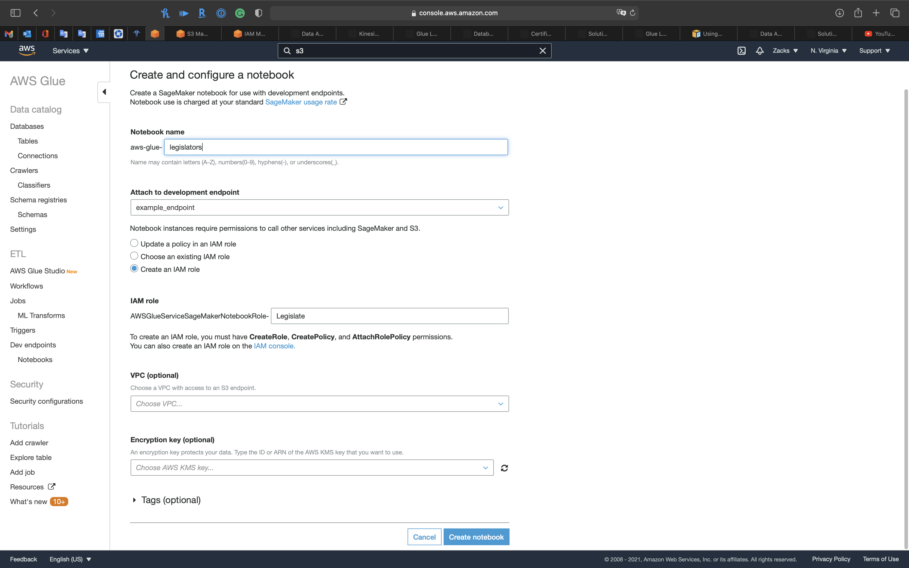Open Crawlers in the sidebar
This screenshot has width=909, height=568.
(24, 171)
